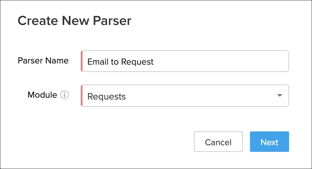Image resolution: width=312 pixels, height=169 pixels.
Task: Click red required marker on Module field
Action: coord(82,96)
